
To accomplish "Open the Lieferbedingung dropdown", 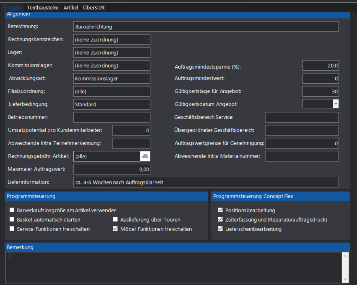I will (148, 104).
